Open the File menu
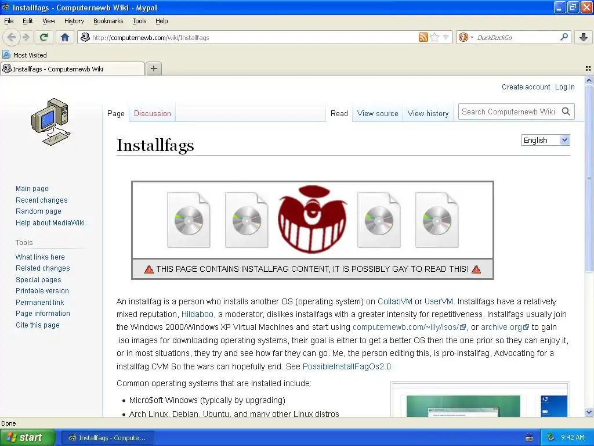594x446 pixels. click(9, 21)
